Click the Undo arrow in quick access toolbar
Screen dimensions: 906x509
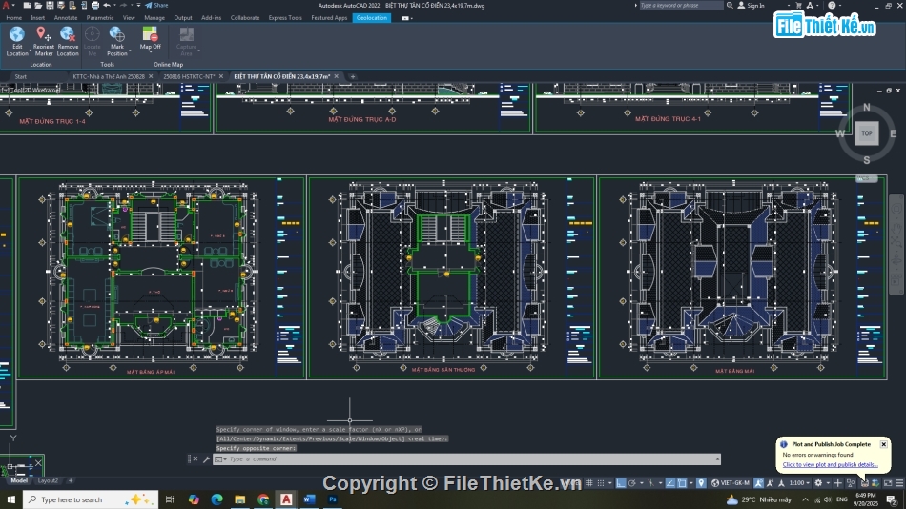coord(107,5)
